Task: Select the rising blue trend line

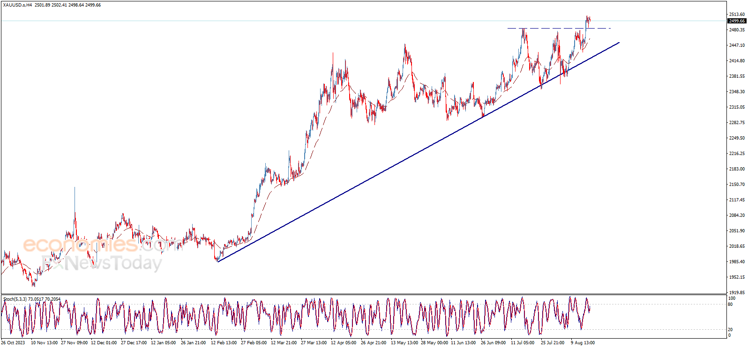Action: [419, 152]
